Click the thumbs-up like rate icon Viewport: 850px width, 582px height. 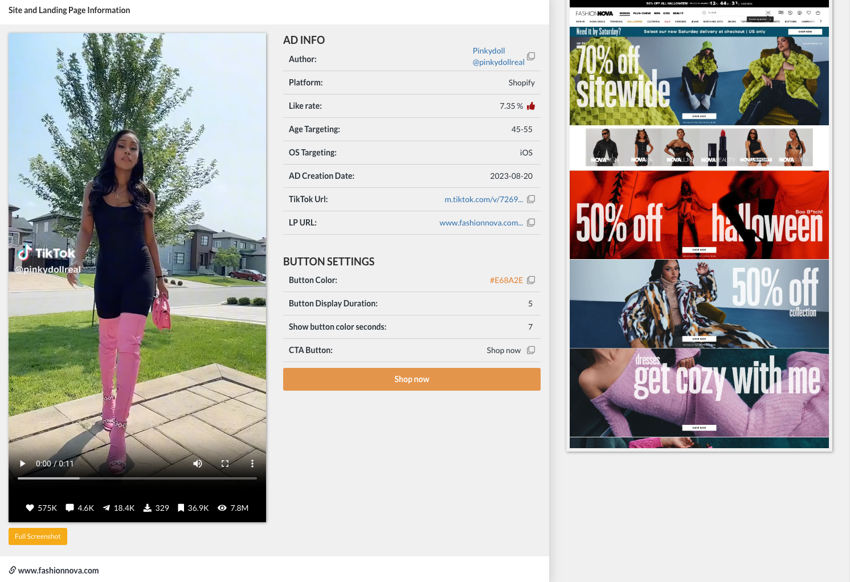click(531, 106)
